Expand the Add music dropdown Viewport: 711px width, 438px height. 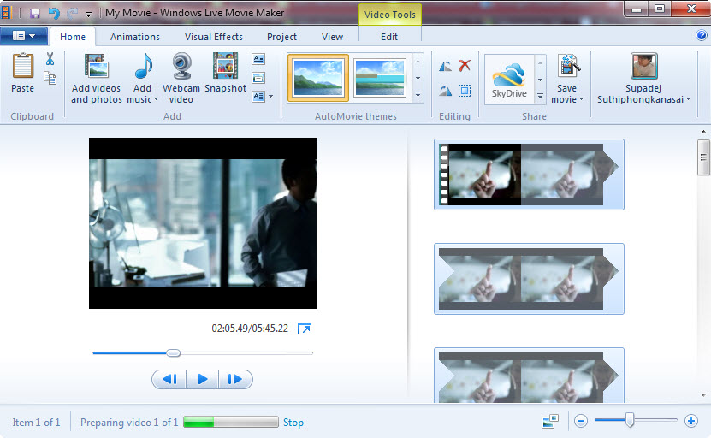(143, 99)
